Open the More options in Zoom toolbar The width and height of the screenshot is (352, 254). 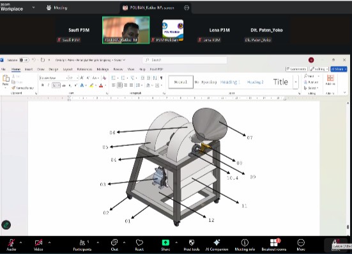301,245
